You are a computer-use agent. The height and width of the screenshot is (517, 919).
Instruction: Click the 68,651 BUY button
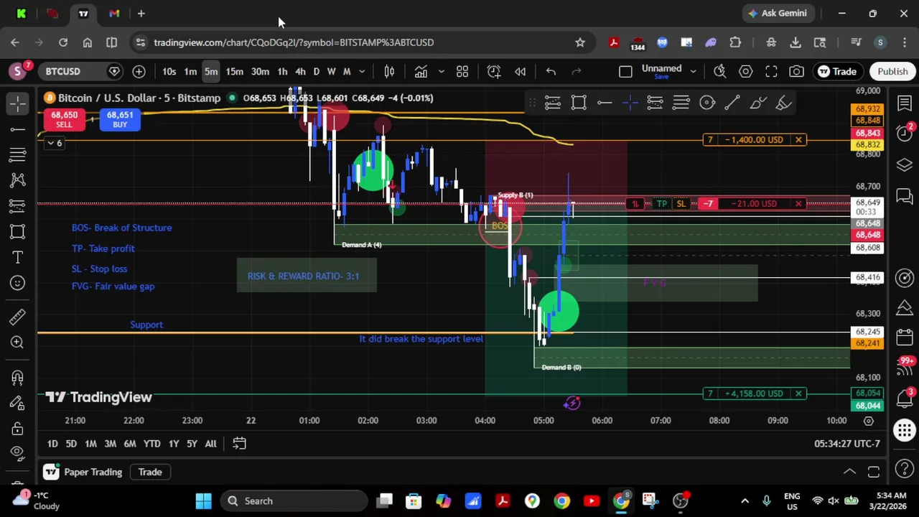pyautogui.click(x=120, y=120)
